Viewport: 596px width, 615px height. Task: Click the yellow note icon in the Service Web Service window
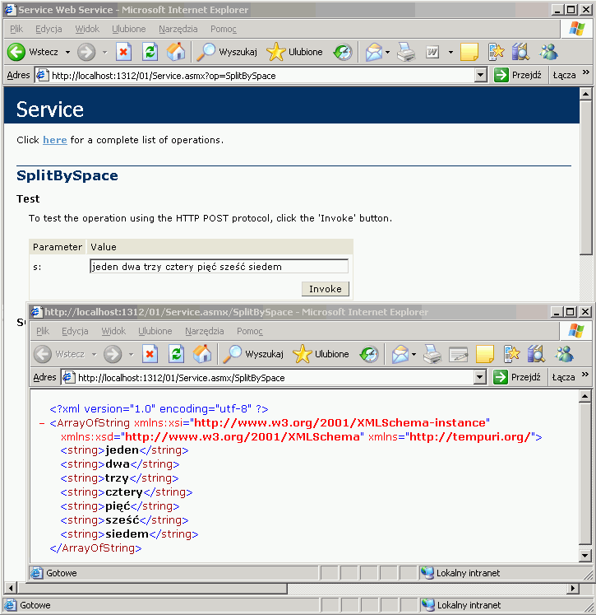pos(469,52)
